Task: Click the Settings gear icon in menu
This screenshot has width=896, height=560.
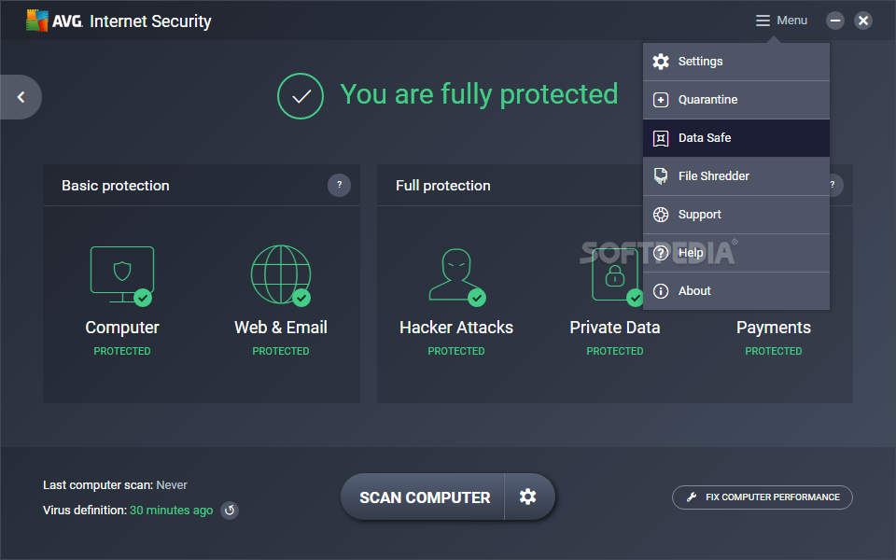Action: point(661,62)
